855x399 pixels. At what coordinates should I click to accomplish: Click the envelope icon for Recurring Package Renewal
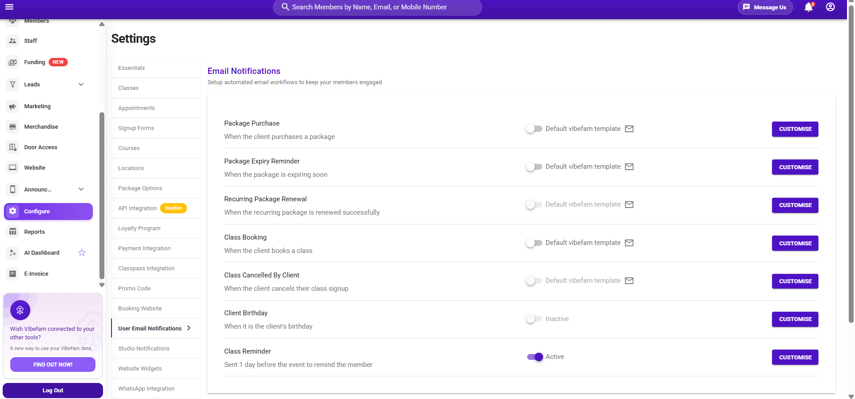pyautogui.click(x=629, y=204)
